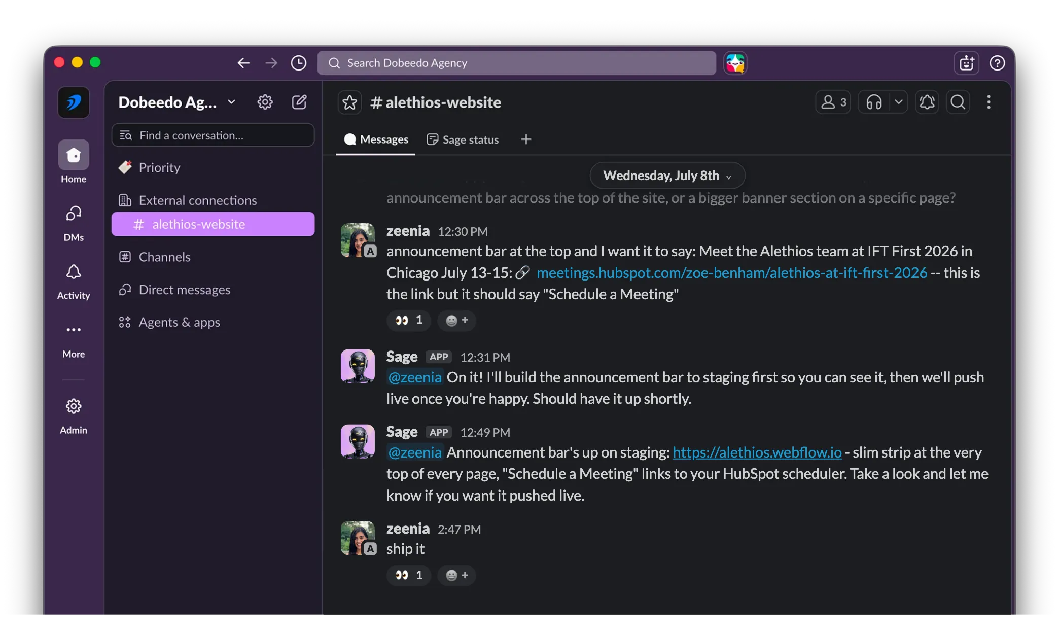Open the Home view

(x=74, y=162)
